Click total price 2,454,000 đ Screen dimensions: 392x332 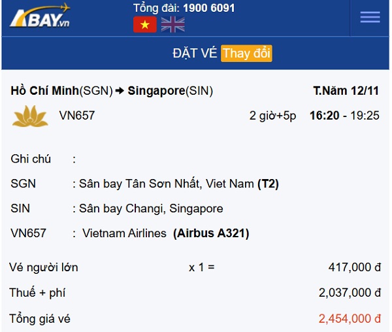pos(350,319)
